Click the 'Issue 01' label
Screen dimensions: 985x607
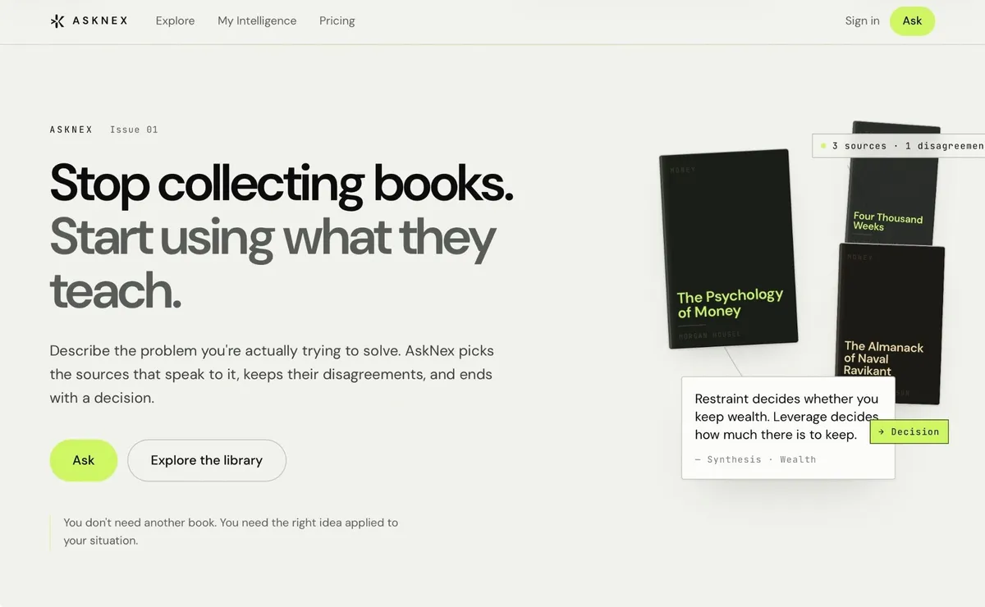coord(134,130)
